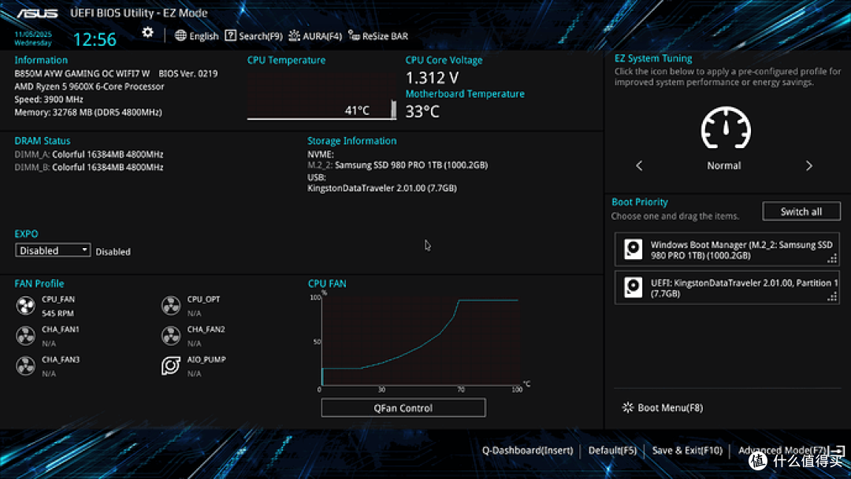Click the AIO_PUMP pump icon
Image resolution: width=851 pixels, height=479 pixels.
pyautogui.click(x=171, y=366)
